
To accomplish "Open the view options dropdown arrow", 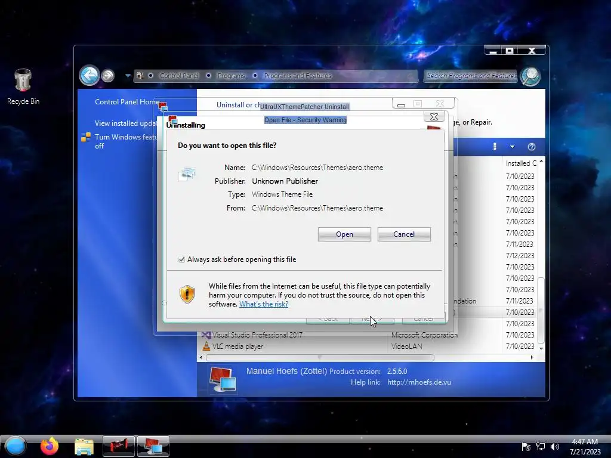I will [x=512, y=147].
